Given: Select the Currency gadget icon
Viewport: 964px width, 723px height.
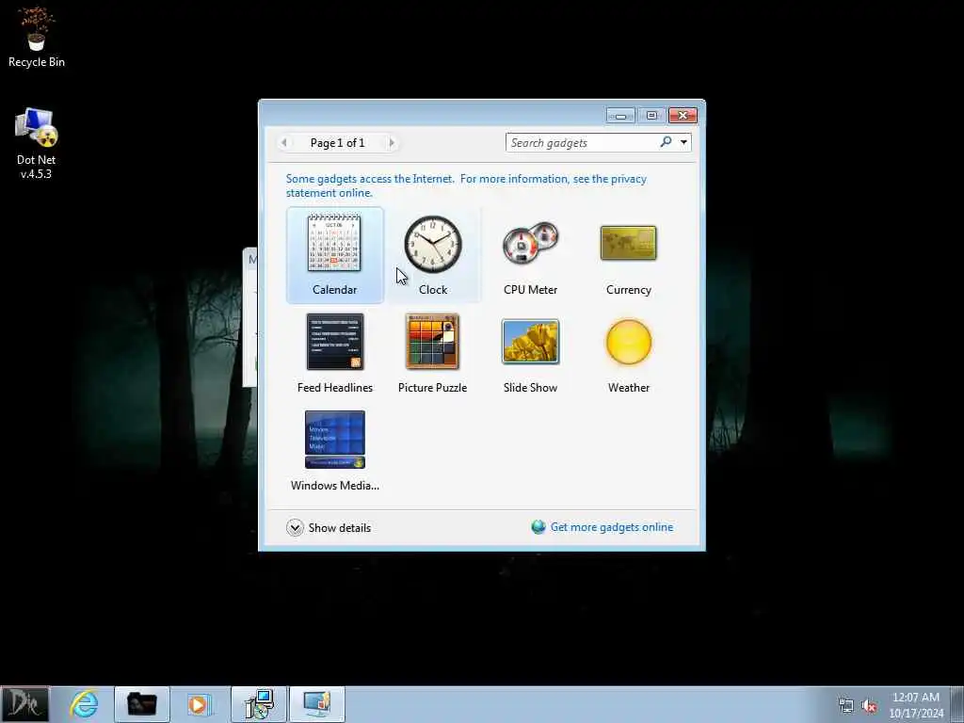Looking at the screenshot, I should coord(628,243).
